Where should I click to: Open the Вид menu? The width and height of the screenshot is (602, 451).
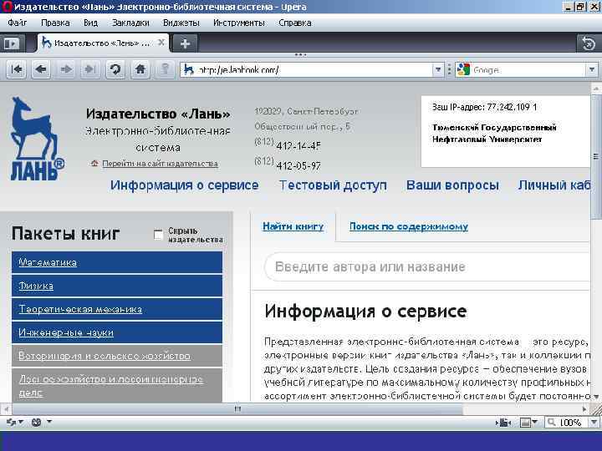[x=90, y=23]
